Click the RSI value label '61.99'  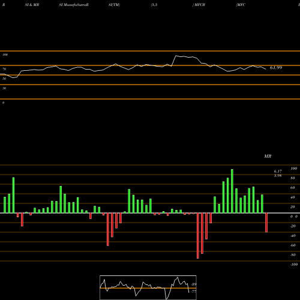click(x=276, y=68)
